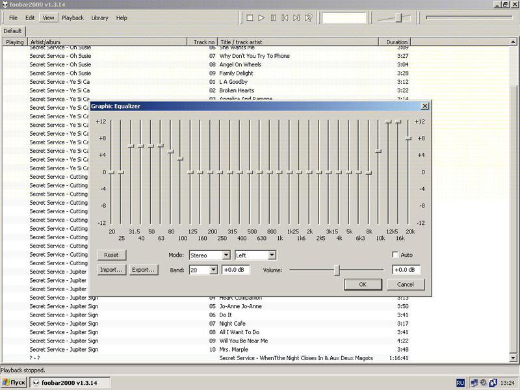
Task: Skip to the previous track
Action: (x=285, y=18)
